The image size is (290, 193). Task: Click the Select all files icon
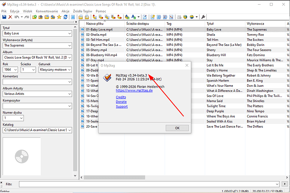point(73,17)
